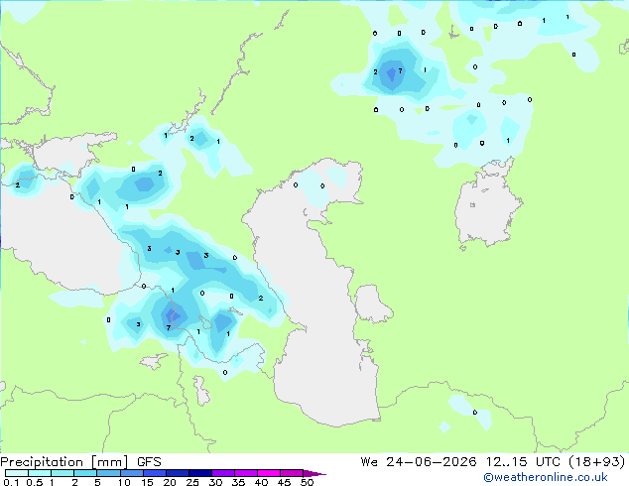The height and width of the screenshot is (486, 629).
Task: Pick the 10–15 mm legend swatch
Action: [x=131, y=473]
